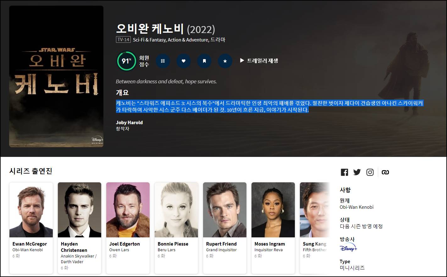Add Obi-Wan Kenobi to a list

[x=163, y=61]
